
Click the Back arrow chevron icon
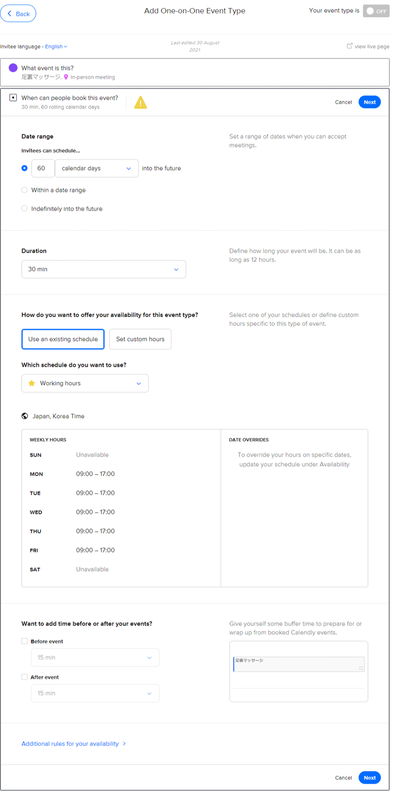click(x=9, y=14)
